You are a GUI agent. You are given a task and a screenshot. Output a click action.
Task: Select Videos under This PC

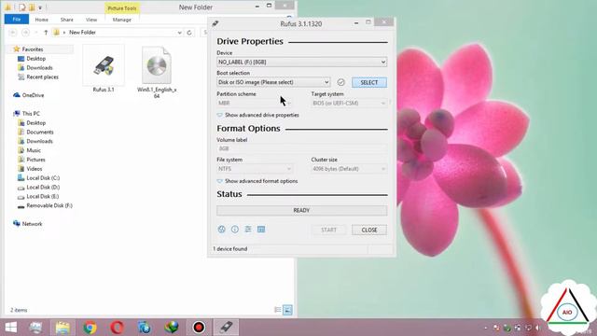click(35, 169)
